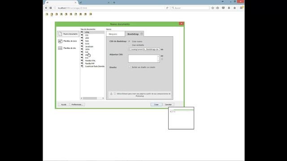Image resolution: width=287 pixels, height=161 pixels.
Task: Go to the browser home icon
Action: pyautogui.click(x=235, y=8)
